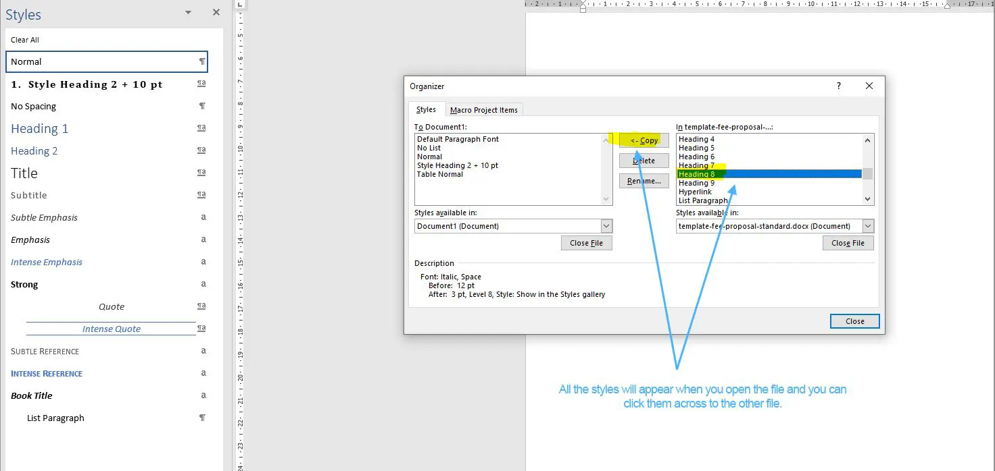
Task: Apply the Title style
Action: point(107,173)
